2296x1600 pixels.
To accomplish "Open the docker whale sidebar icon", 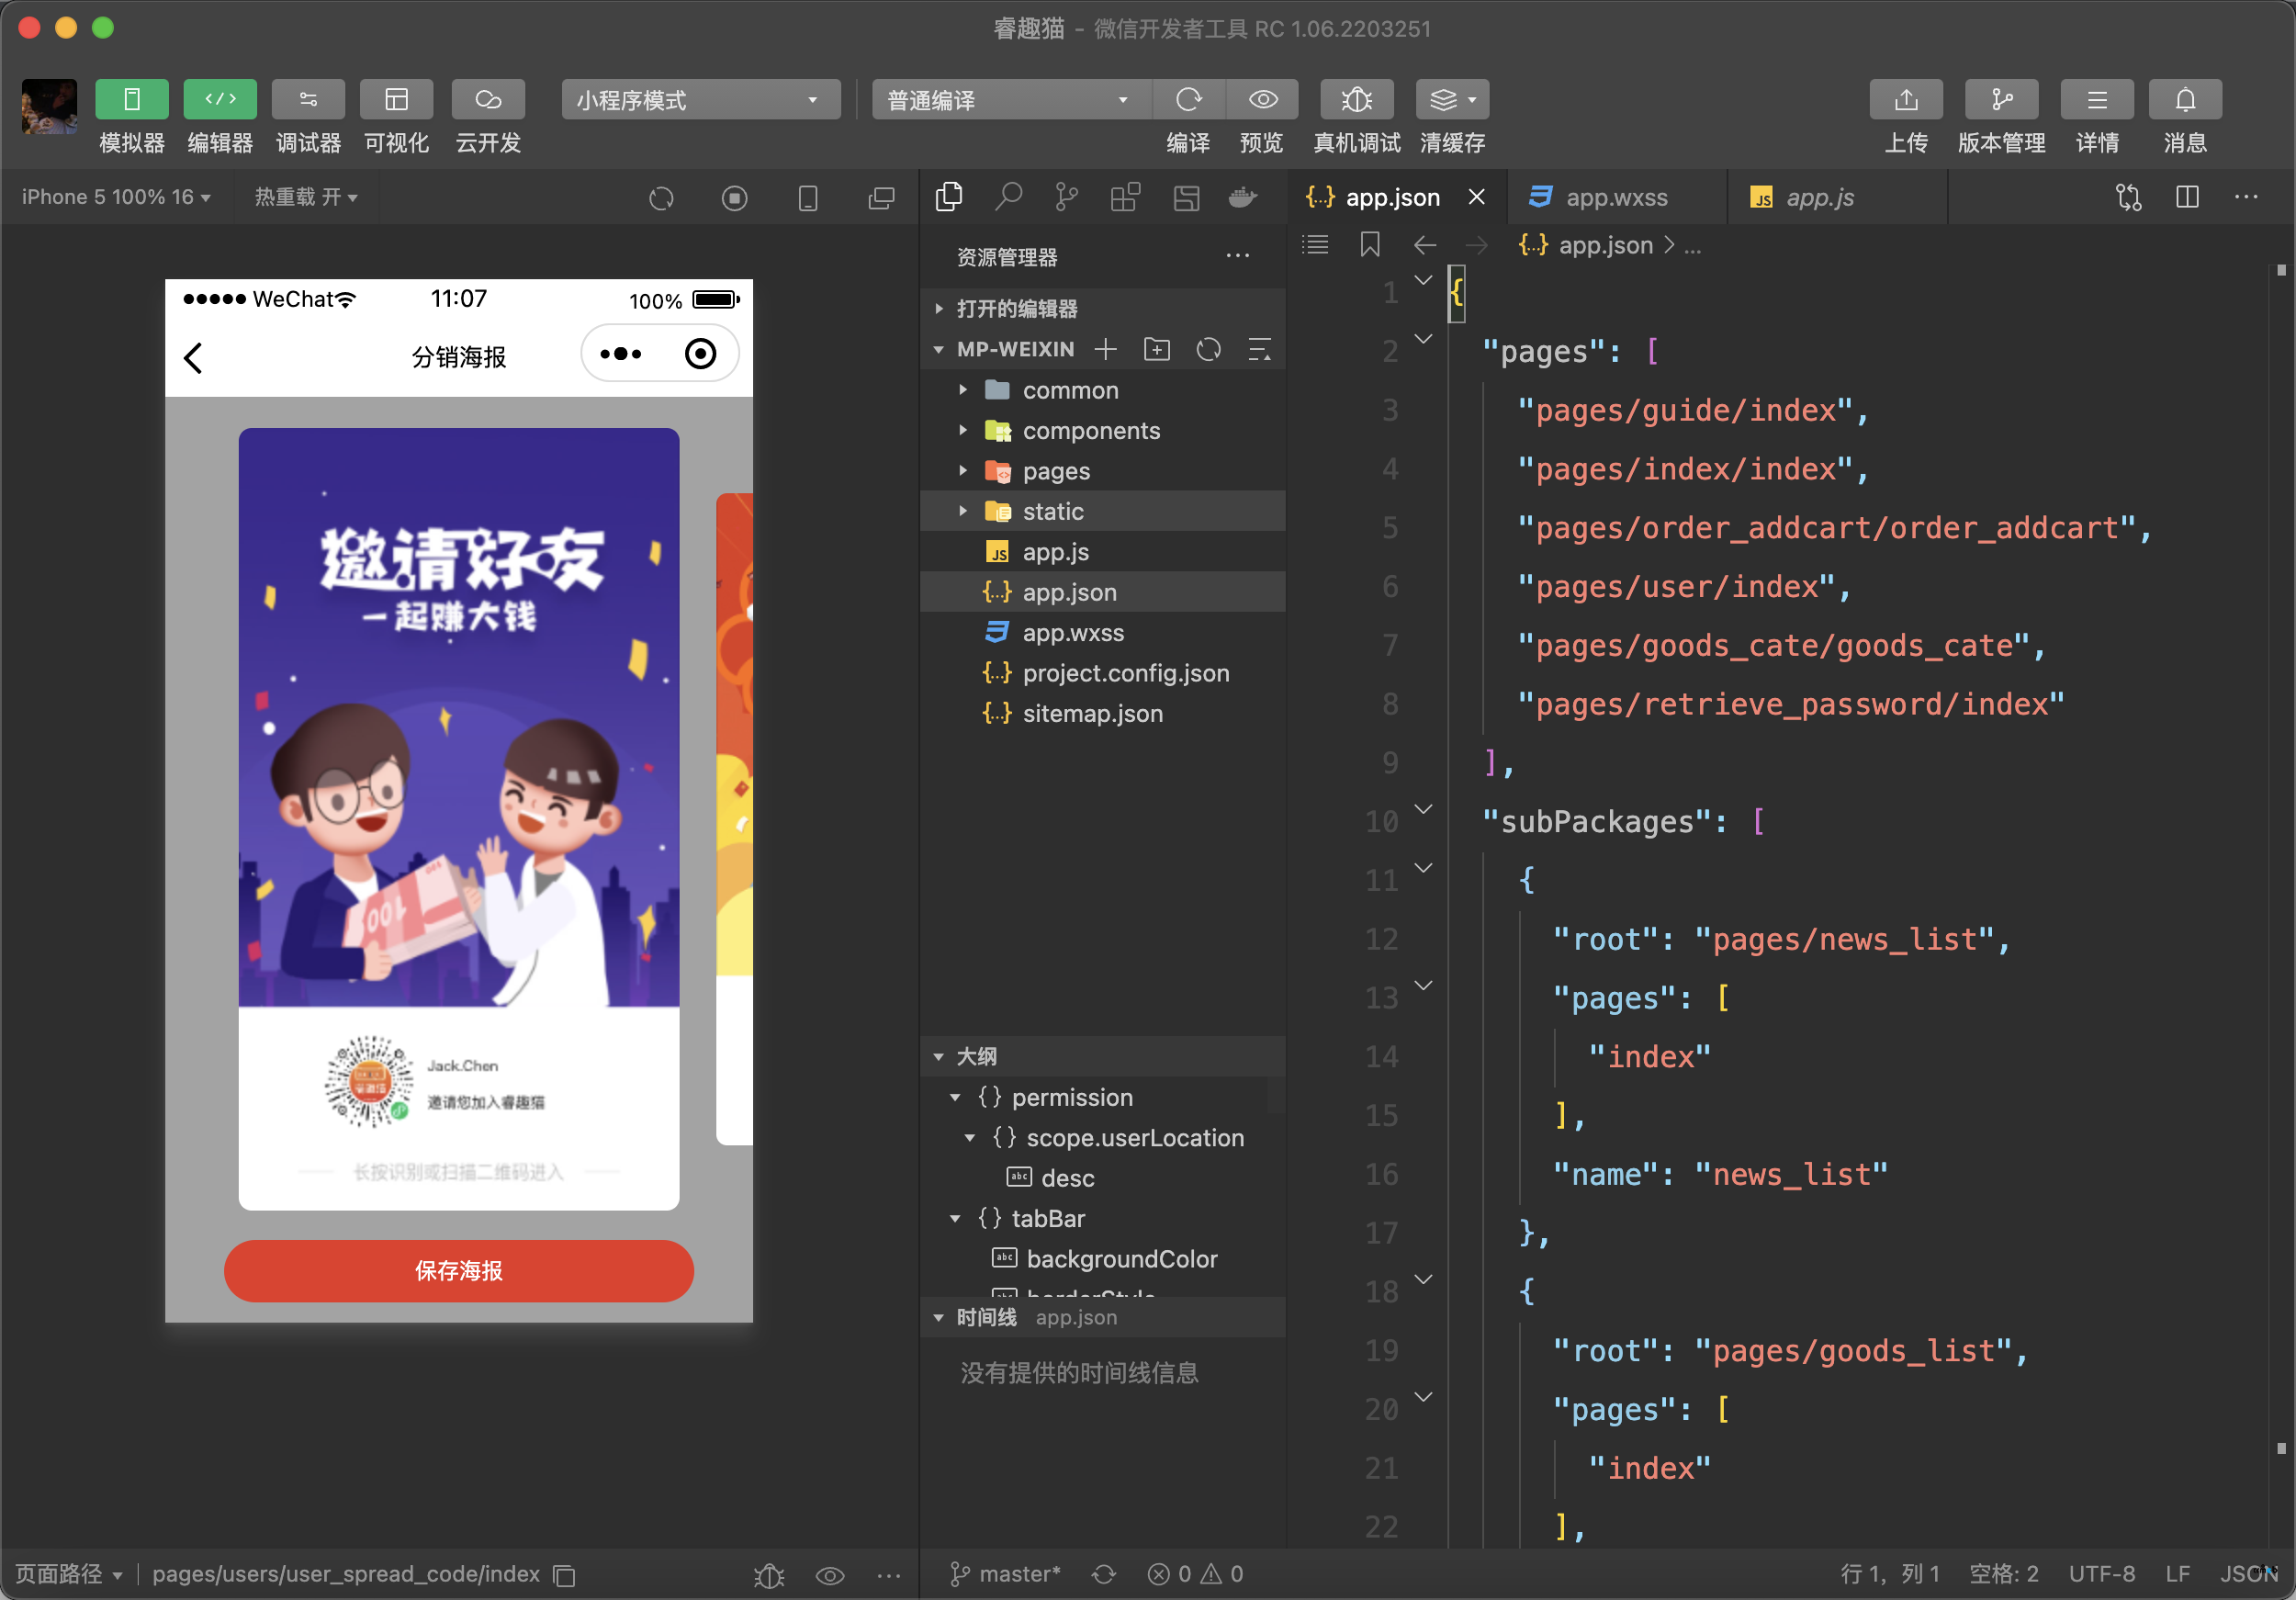I will coord(1243,197).
